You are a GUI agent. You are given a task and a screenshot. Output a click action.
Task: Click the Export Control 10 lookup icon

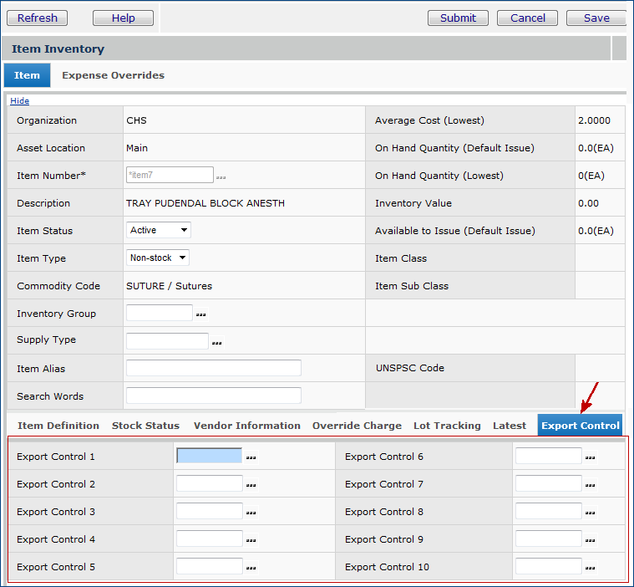[x=590, y=568]
